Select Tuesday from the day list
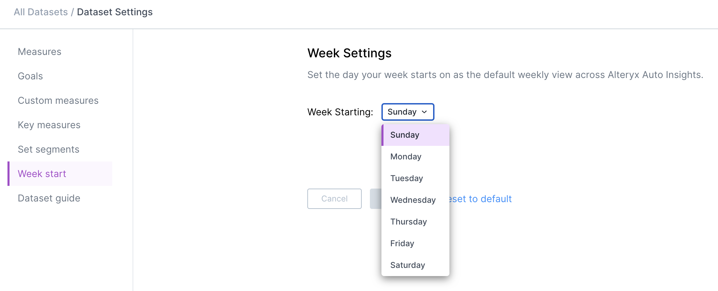The image size is (718, 291). pos(407,178)
